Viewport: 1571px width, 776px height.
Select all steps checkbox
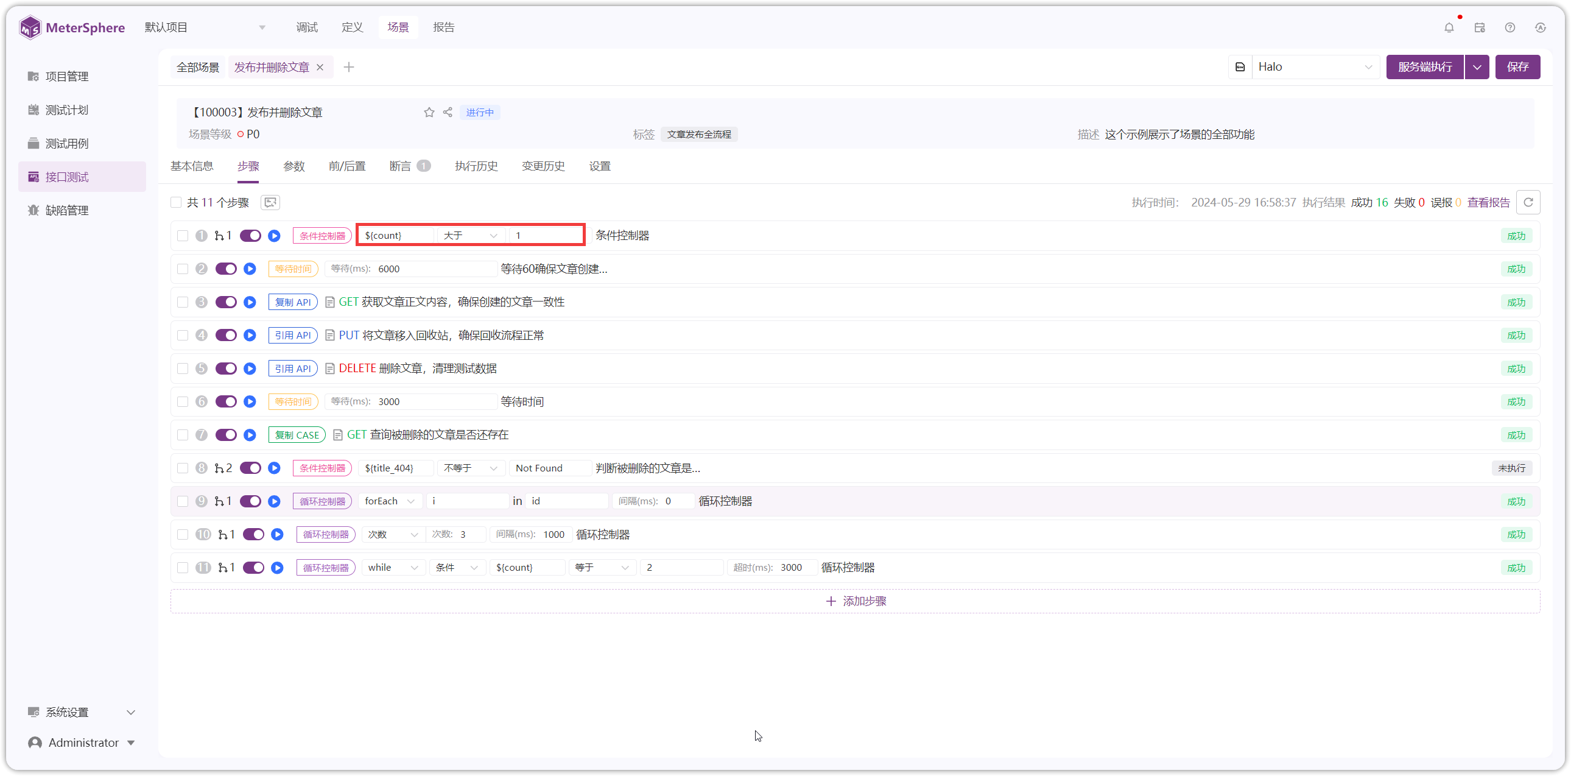click(176, 203)
